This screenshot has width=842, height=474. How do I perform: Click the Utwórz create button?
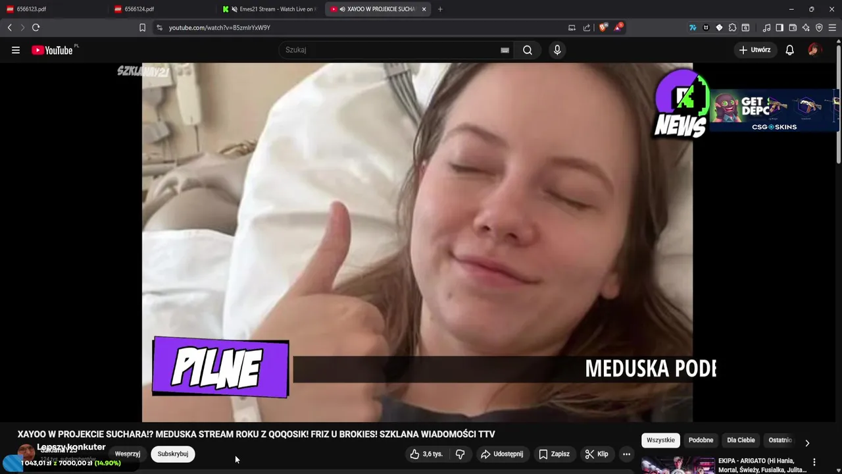(755, 50)
